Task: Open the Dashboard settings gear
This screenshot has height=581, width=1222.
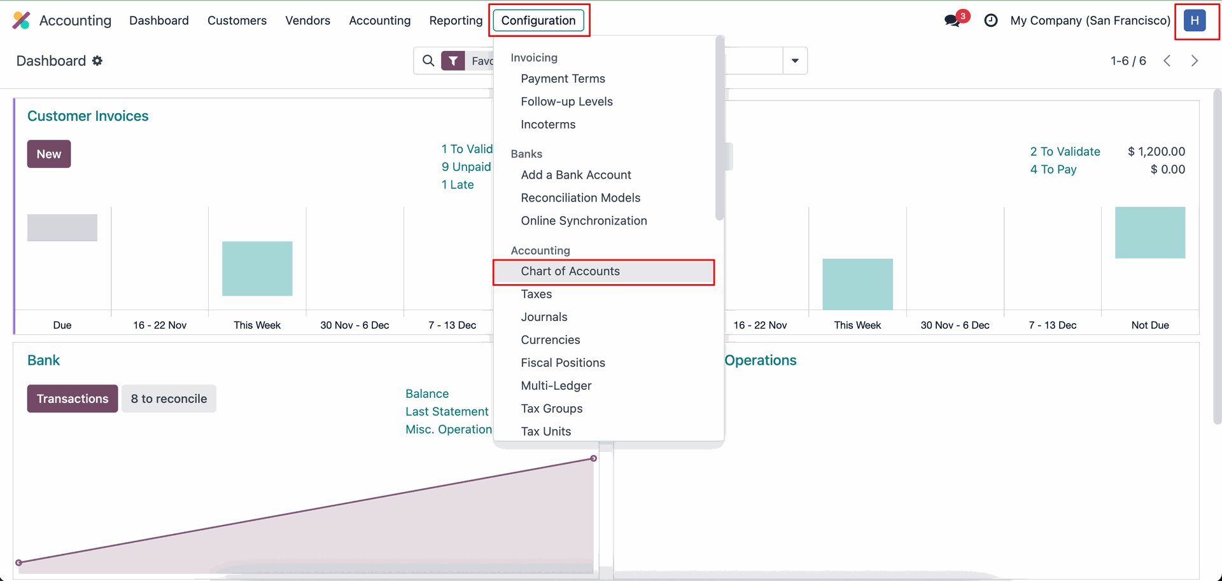Action: [97, 61]
